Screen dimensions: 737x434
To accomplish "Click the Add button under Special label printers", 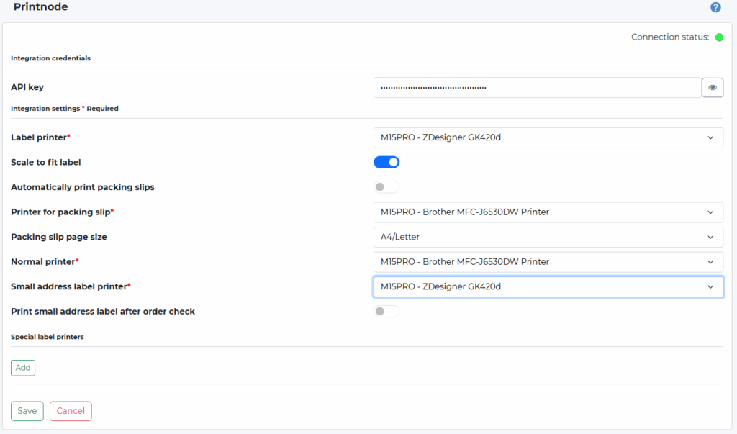I will point(22,367).
